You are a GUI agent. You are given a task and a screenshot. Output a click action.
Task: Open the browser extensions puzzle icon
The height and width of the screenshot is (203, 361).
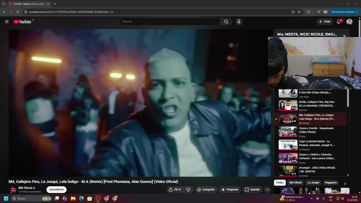(x=309, y=12)
